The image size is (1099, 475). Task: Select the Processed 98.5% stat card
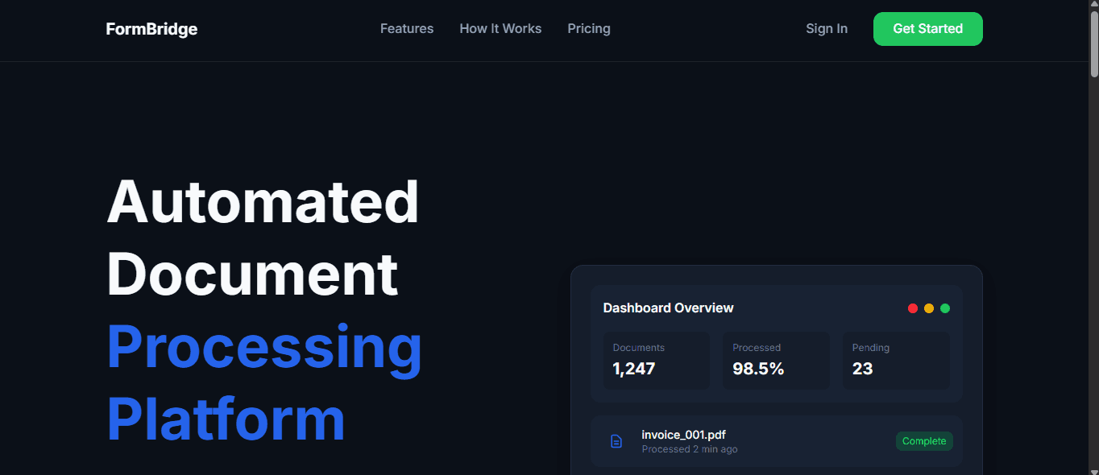(776, 361)
